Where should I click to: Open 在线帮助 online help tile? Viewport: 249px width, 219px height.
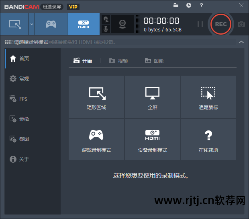pyautogui.click(x=208, y=139)
